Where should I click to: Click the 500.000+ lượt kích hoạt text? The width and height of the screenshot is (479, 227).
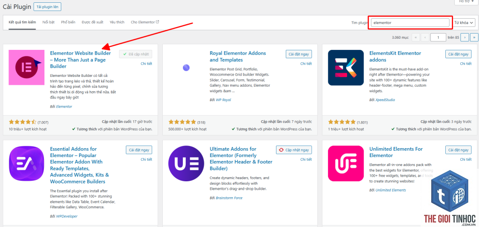[x=187, y=129]
